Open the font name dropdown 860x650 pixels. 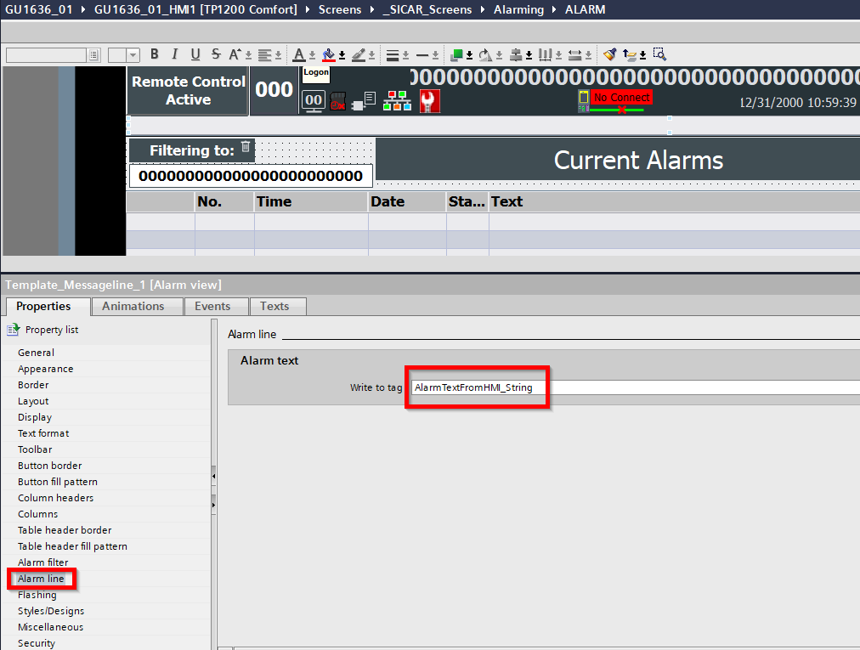[93, 55]
